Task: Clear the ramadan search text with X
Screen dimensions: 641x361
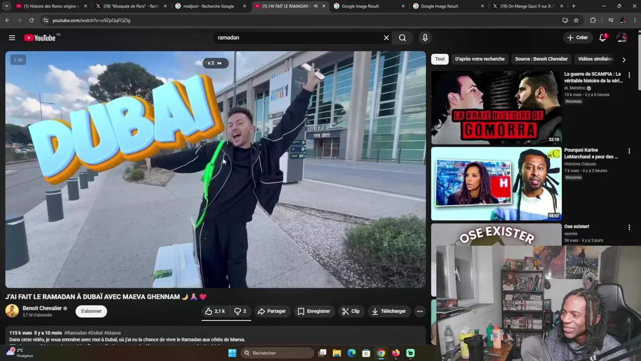Action: point(386,38)
